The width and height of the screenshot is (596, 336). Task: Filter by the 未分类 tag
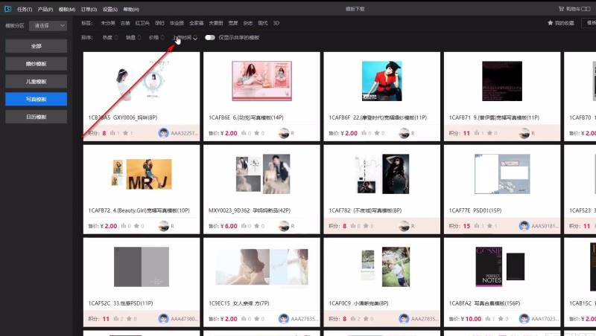pyautogui.click(x=108, y=23)
